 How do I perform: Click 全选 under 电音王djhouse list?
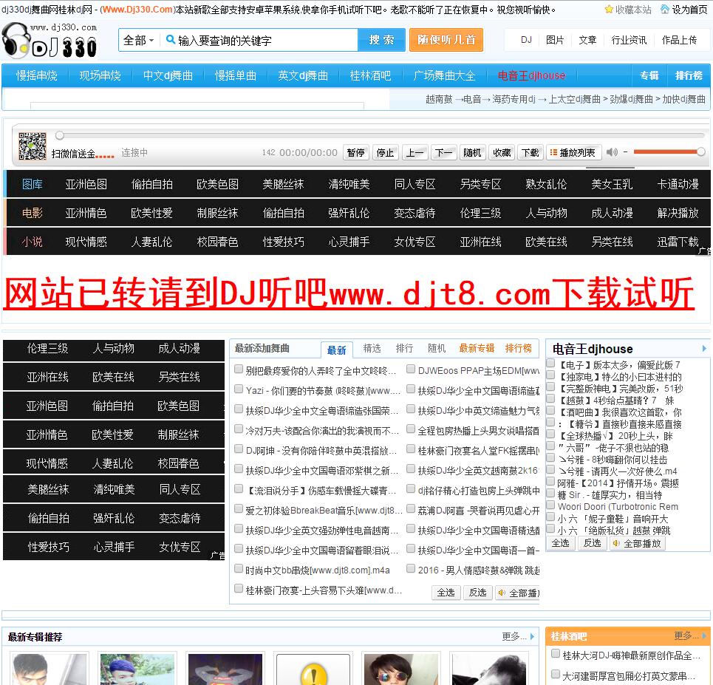pyautogui.click(x=560, y=543)
